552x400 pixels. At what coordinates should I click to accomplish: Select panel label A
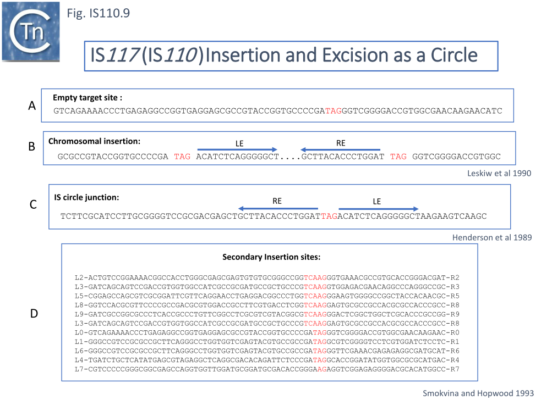(32, 106)
